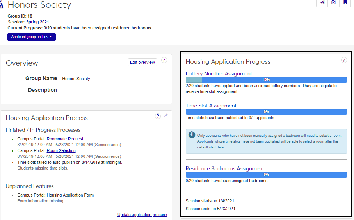The width and height of the screenshot is (354, 220).
Task: Click the bookmark icon at top right
Action: click(x=345, y=3)
